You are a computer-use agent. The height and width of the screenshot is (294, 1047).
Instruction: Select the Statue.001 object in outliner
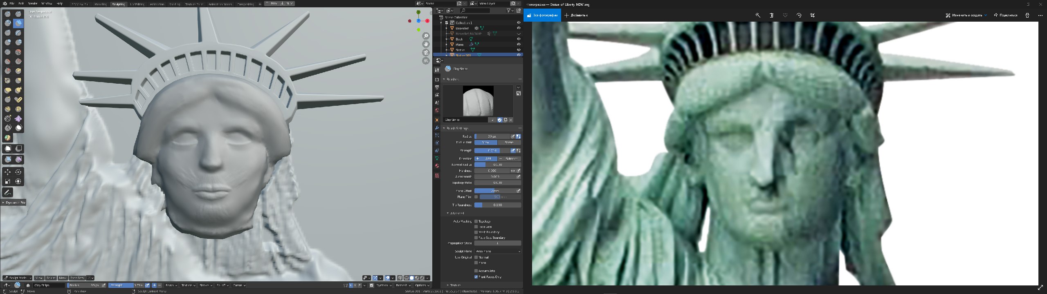(464, 55)
